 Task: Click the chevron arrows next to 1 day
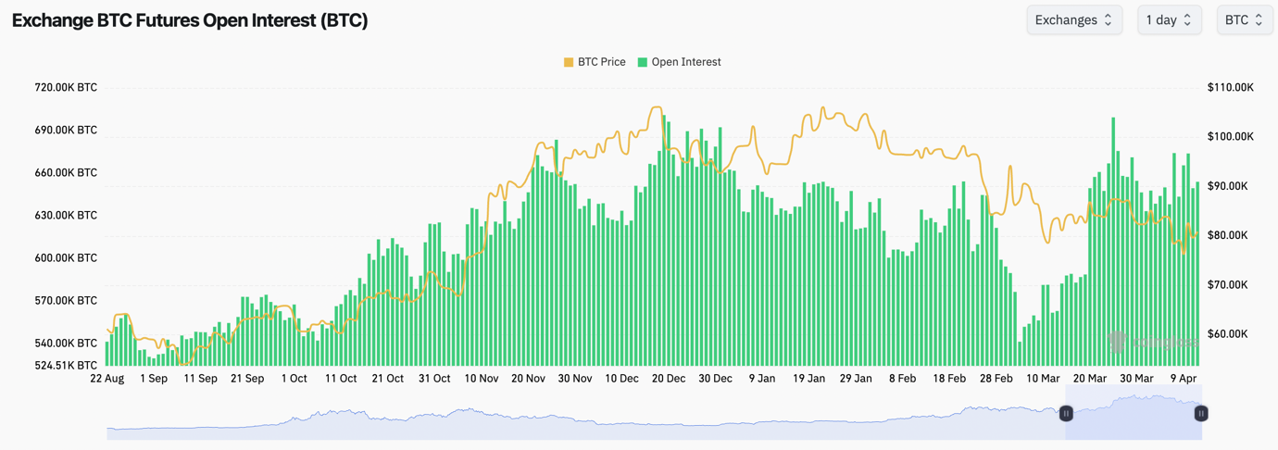(1187, 19)
